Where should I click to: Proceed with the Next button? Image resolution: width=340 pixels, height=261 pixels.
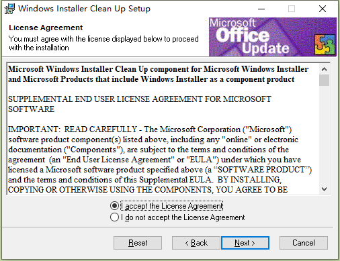tap(245, 243)
